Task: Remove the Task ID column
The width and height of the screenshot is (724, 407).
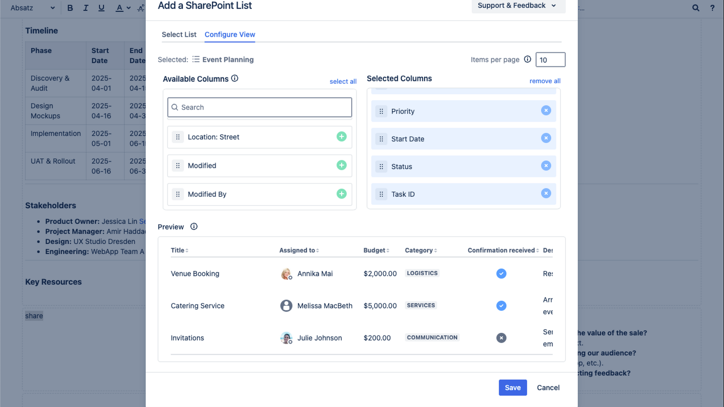Action: tap(546, 193)
